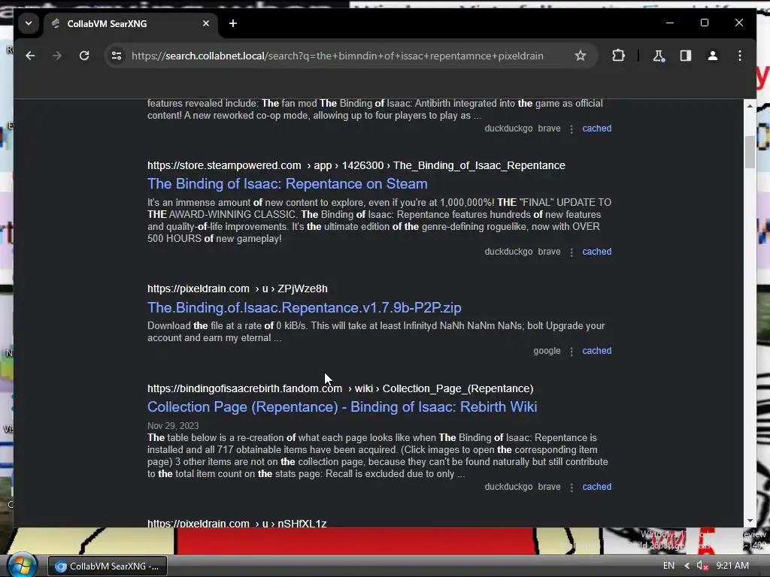Expand options dots beside Steam result engines
Image resolution: width=770 pixels, height=577 pixels.
(571, 252)
